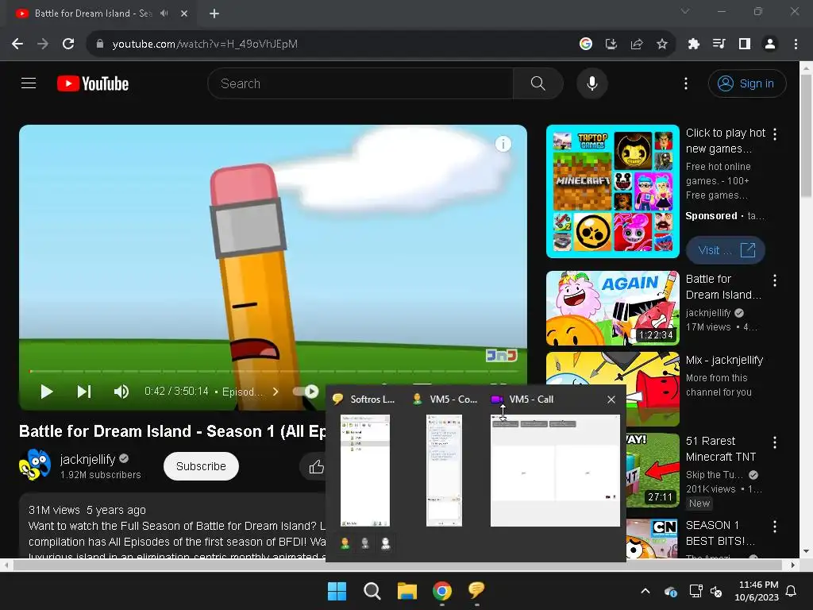Screen dimensions: 813x610
Task: Focus the YouTube search field
Action: pos(360,83)
